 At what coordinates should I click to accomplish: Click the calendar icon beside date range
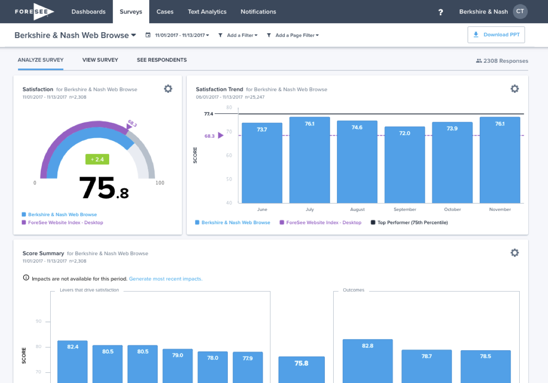pos(148,35)
